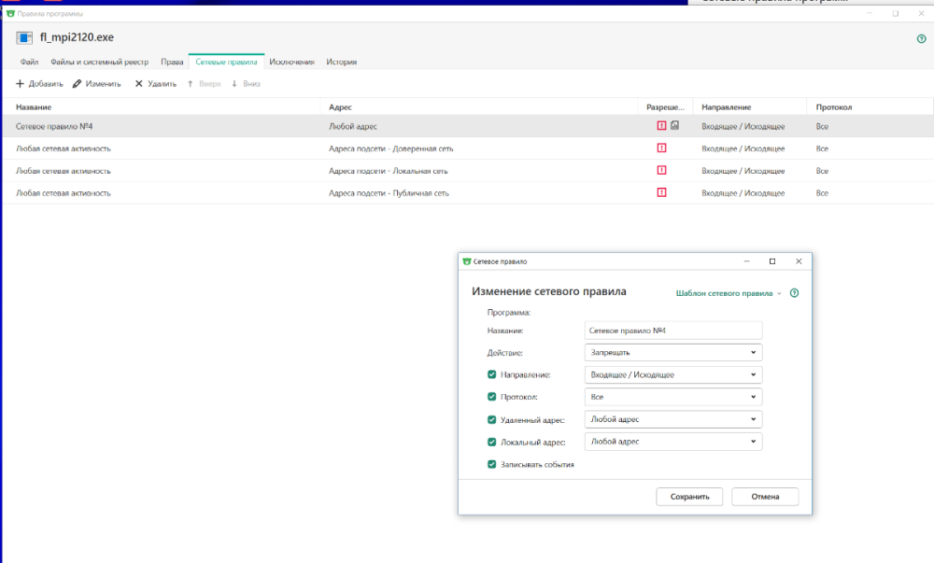Click the Добавить plus icon
The image size is (934, 563).
[21, 84]
